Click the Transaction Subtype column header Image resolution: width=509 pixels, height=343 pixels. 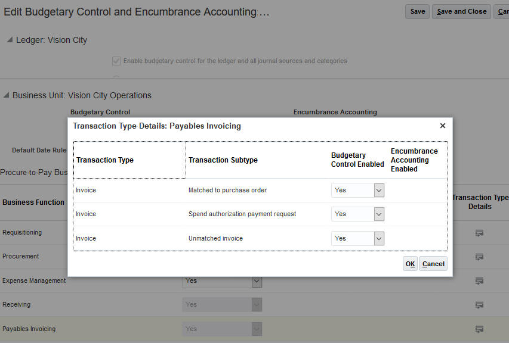[x=223, y=160]
